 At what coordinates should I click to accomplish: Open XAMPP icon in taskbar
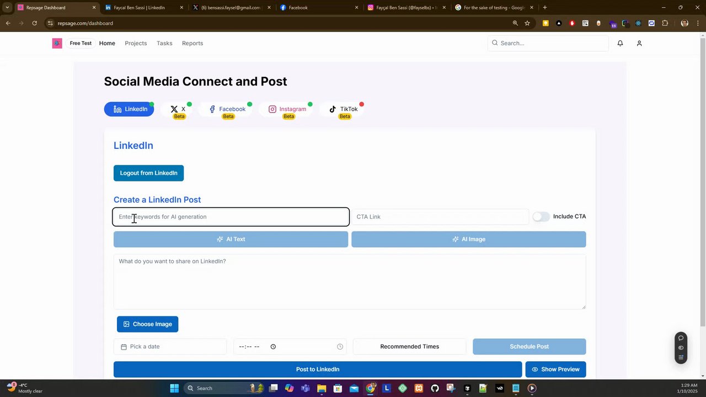[x=419, y=388]
